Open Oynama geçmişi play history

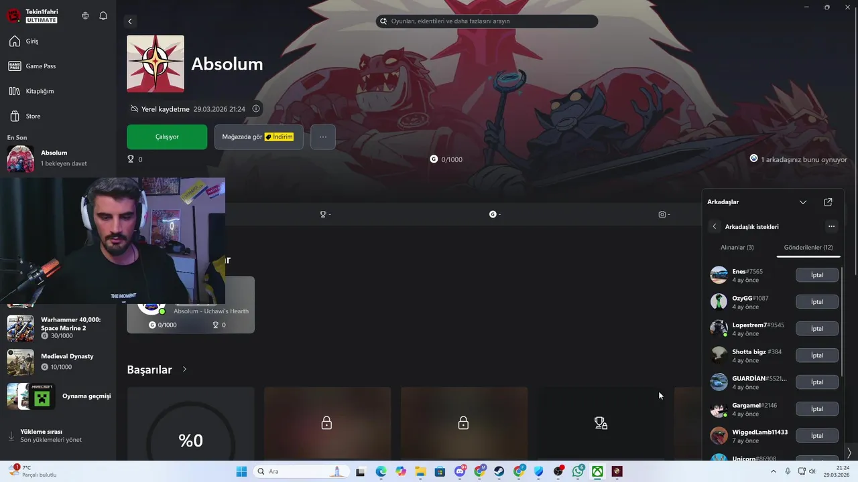pyautogui.click(x=58, y=396)
